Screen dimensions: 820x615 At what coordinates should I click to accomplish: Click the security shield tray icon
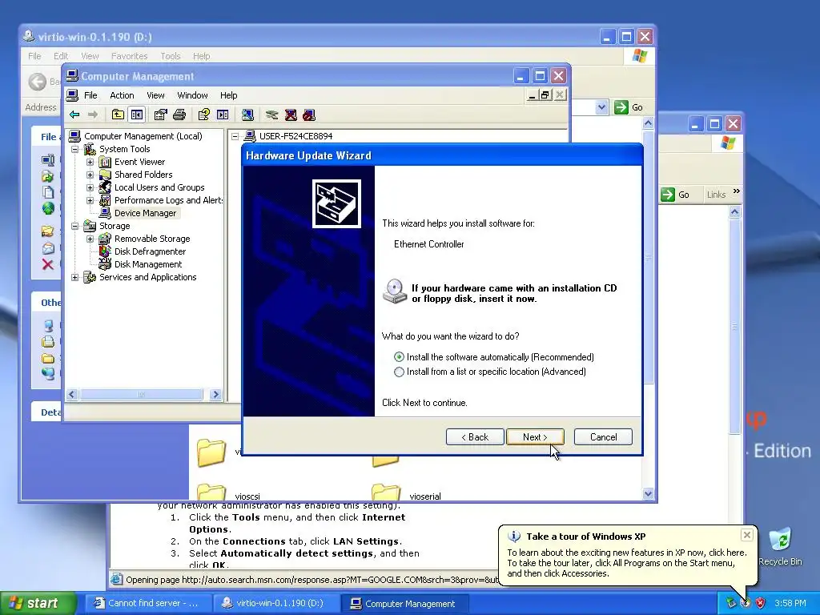[x=761, y=603]
